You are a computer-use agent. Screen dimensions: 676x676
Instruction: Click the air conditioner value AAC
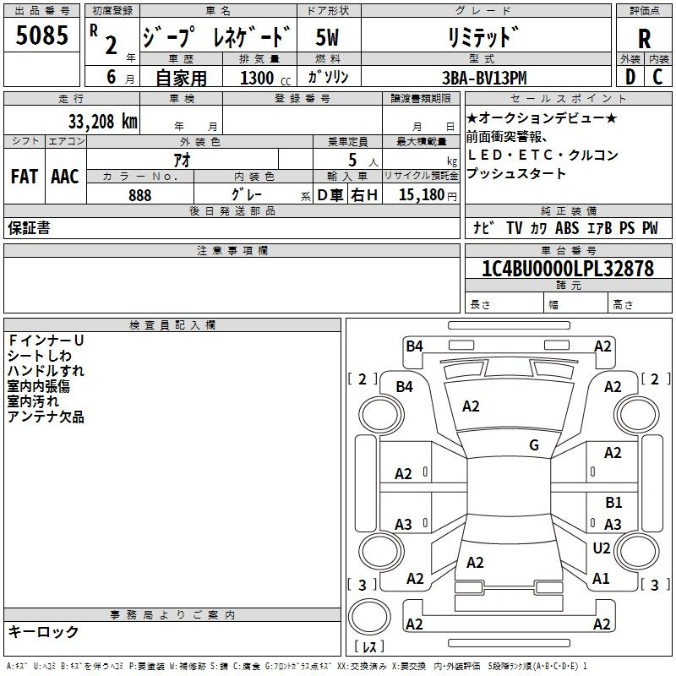65,177
